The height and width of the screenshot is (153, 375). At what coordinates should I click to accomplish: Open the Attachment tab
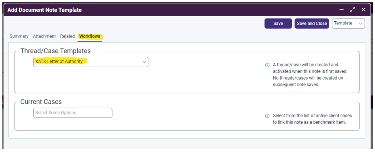click(x=44, y=36)
